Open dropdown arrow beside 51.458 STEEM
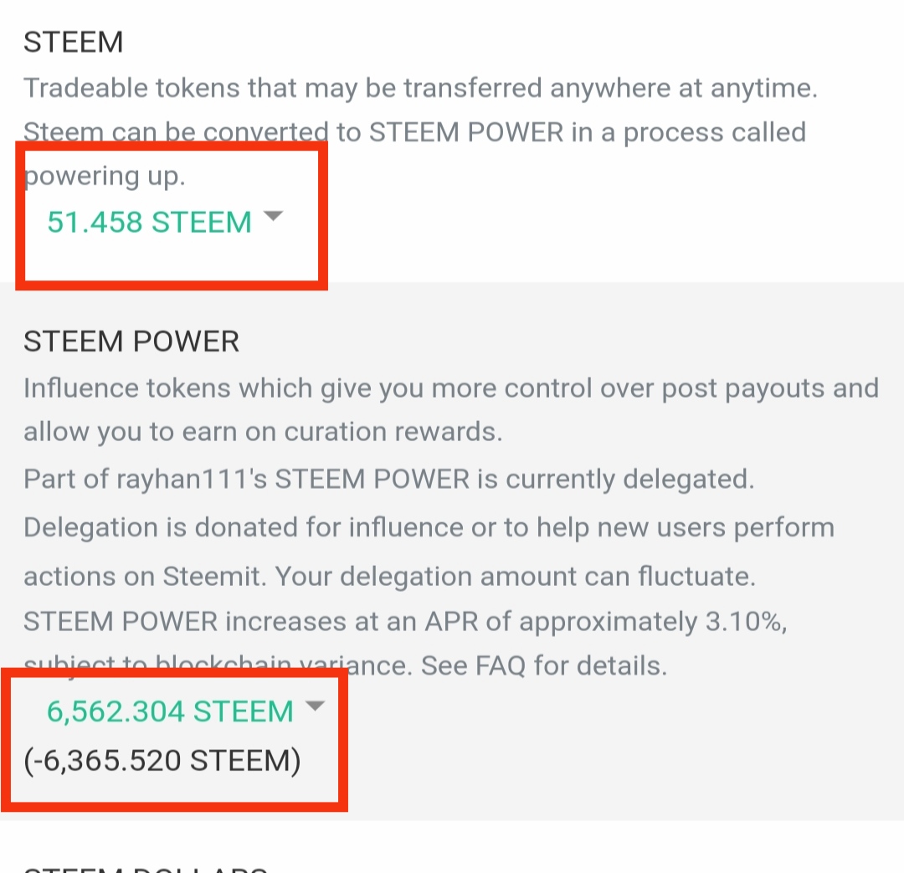904x873 pixels. [x=273, y=217]
